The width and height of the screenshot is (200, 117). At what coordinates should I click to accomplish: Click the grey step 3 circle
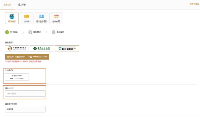(53, 32)
